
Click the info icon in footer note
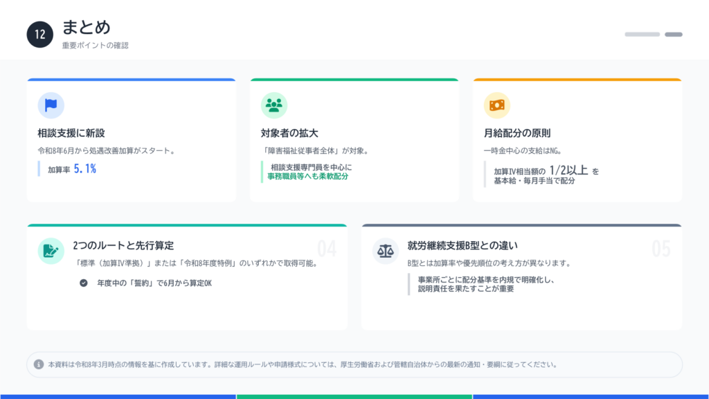[x=39, y=364]
